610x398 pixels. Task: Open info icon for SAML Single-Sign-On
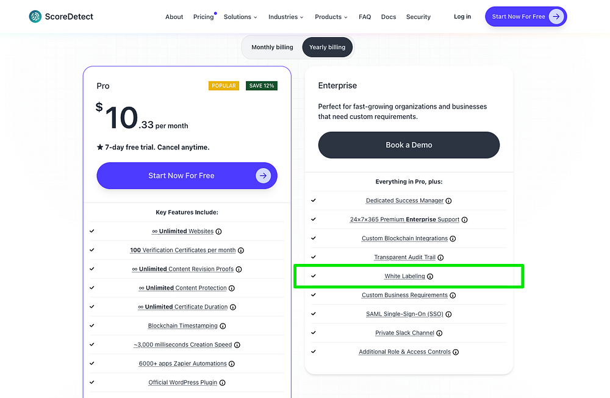click(x=448, y=314)
